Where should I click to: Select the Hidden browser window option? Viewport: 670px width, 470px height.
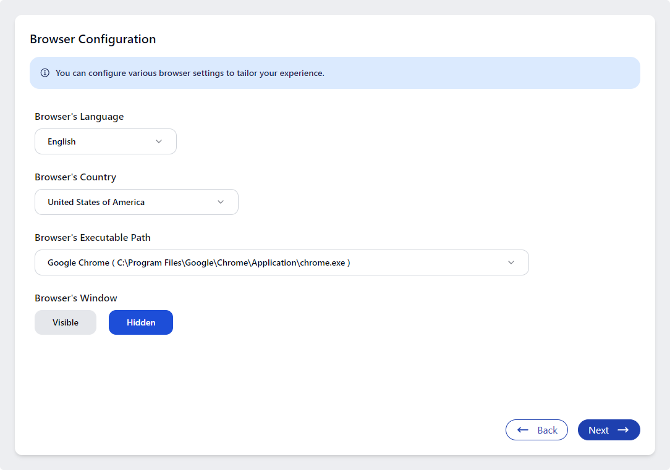pyautogui.click(x=141, y=322)
